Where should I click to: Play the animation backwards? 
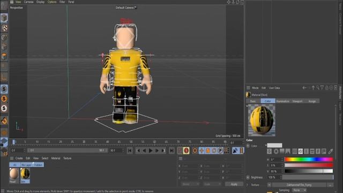coord(144,151)
